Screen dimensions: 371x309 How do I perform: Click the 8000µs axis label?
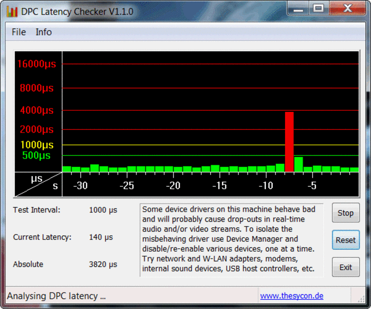[37, 88]
